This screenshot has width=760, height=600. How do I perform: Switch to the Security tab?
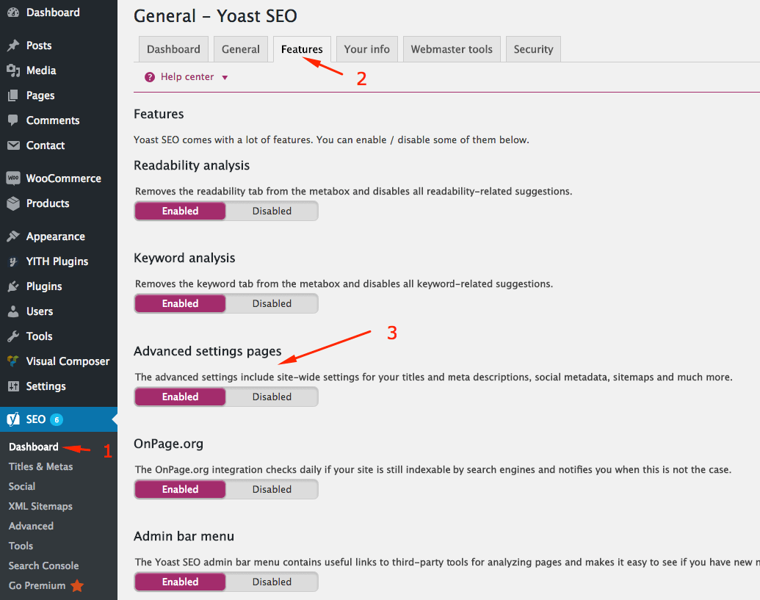click(533, 49)
